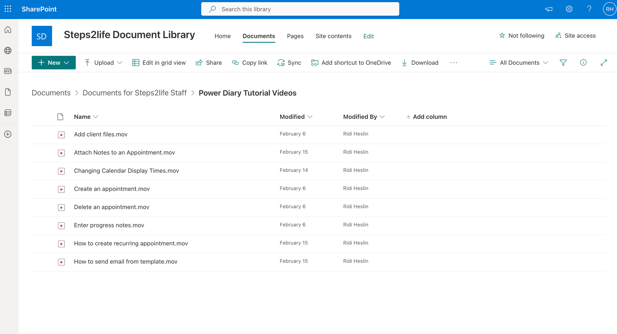
Task: Open the app launcher waffle icon
Action: pyautogui.click(x=8, y=9)
